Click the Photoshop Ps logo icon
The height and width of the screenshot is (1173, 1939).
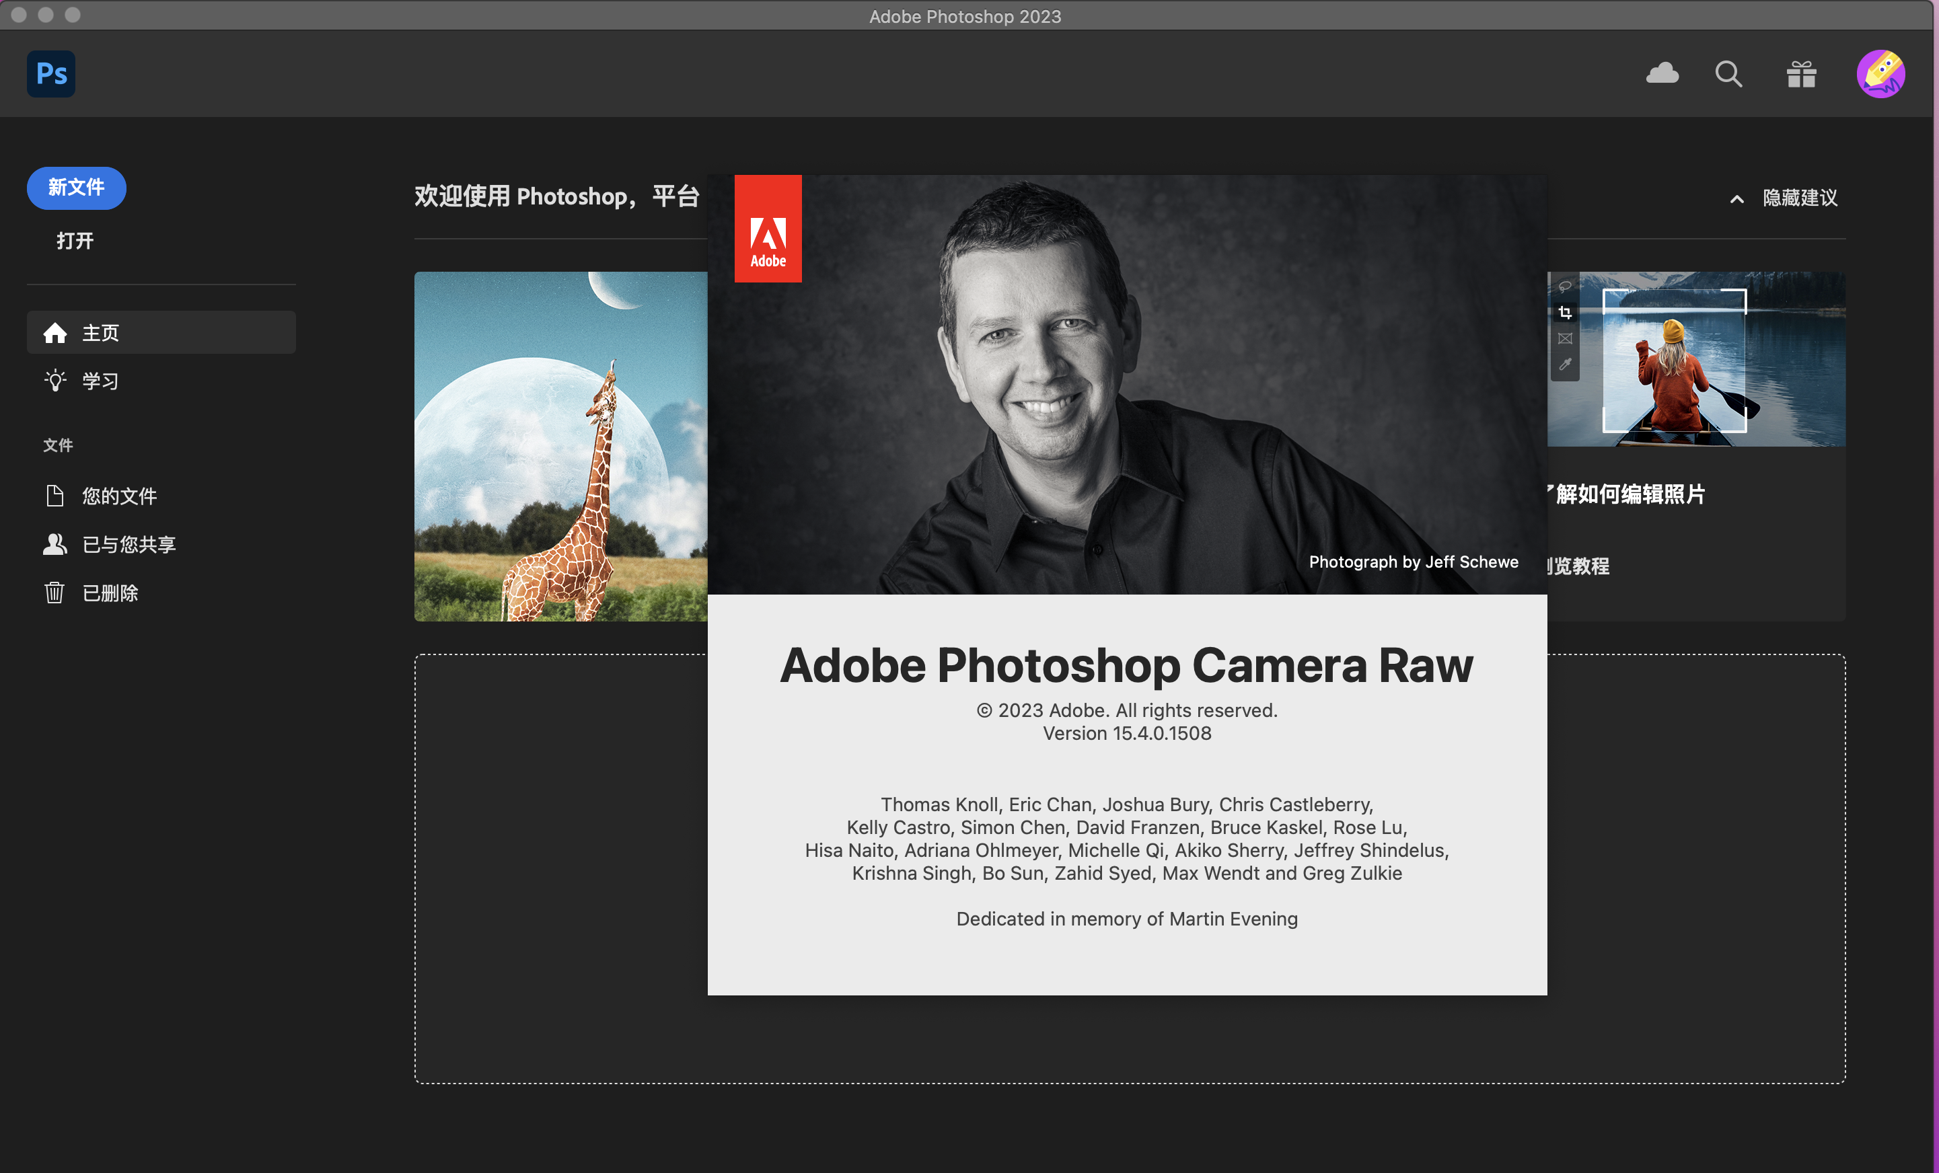(x=51, y=74)
